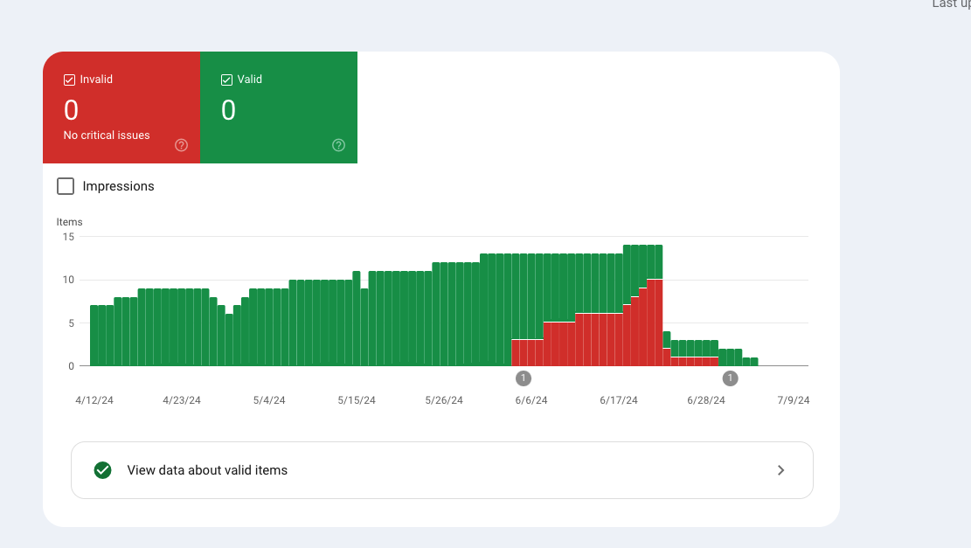Click the 4/12/24 date label
Screen dimensions: 971x548
[94, 400]
